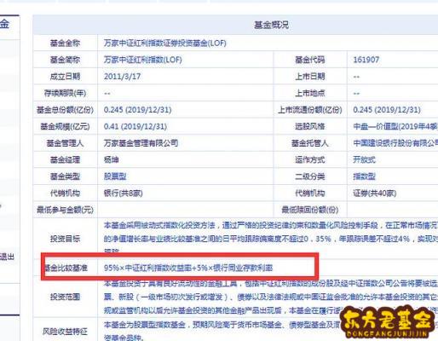Click the 成立日期 row label
Image resolution: width=438 pixels, height=341 pixels.
(65, 77)
